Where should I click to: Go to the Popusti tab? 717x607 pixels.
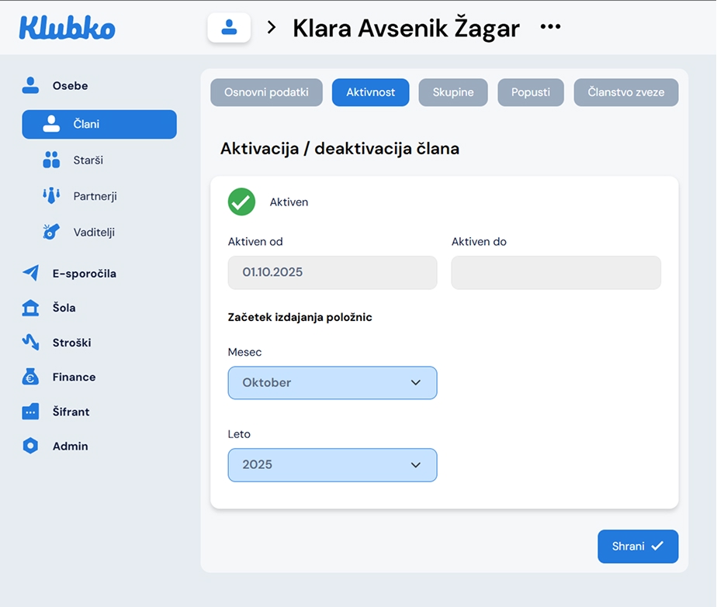click(x=531, y=92)
